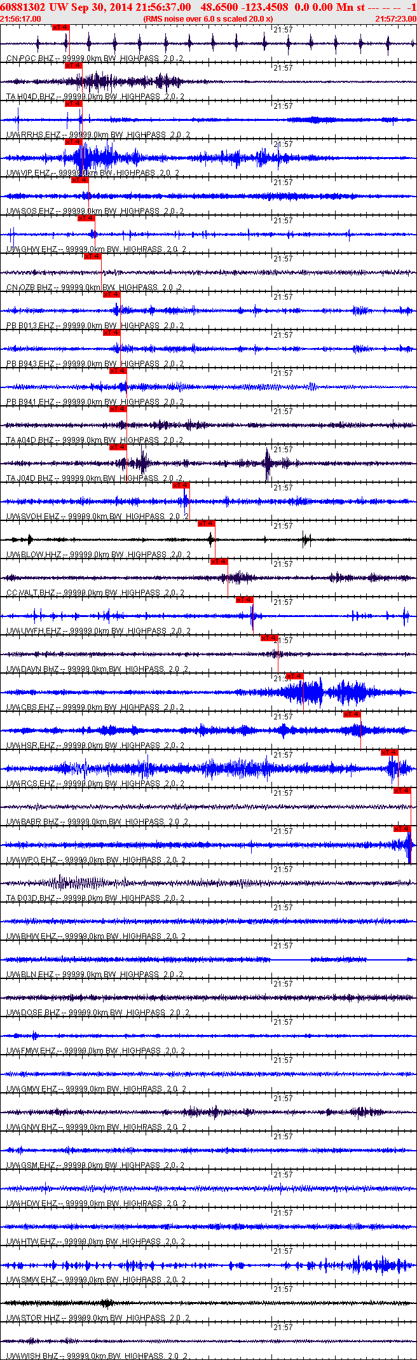Click the start time 21:56:17.00 label
This screenshot has width=417, height=1360.
(21, 19)
